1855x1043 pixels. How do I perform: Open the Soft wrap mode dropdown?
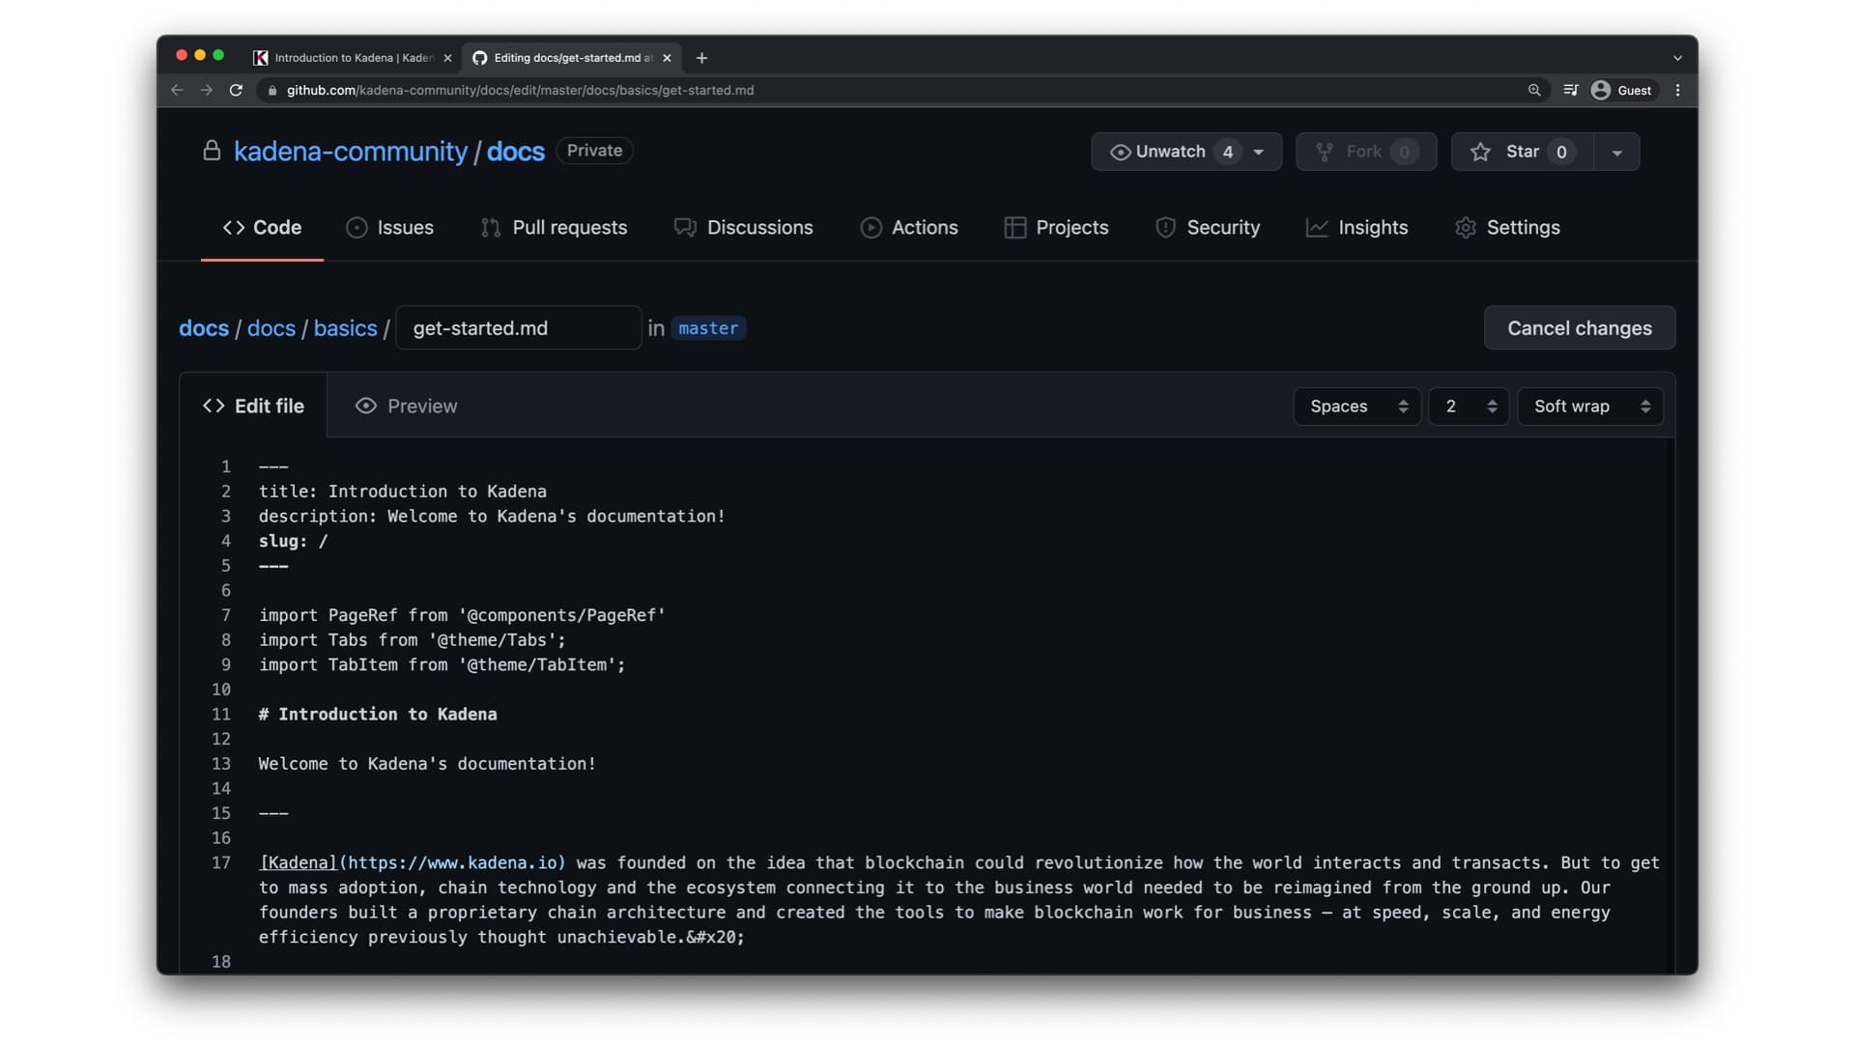point(1590,407)
